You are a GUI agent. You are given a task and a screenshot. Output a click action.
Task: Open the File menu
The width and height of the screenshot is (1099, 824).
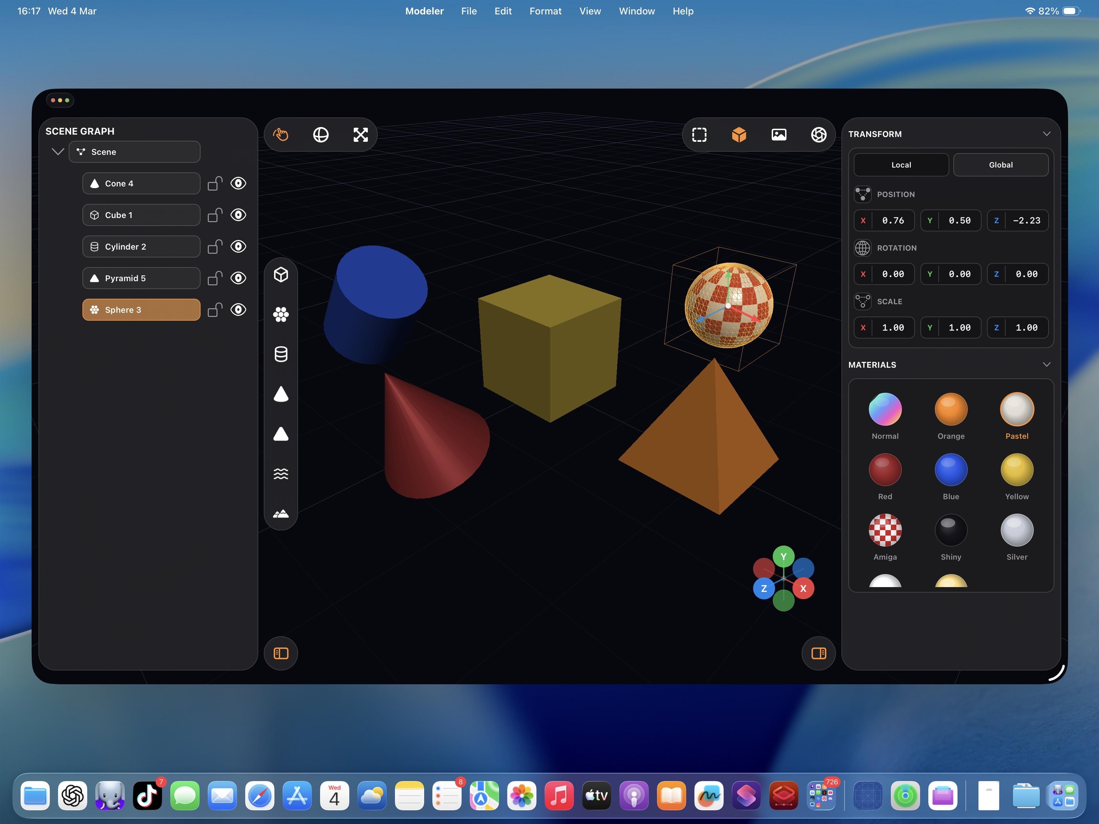[x=468, y=11]
